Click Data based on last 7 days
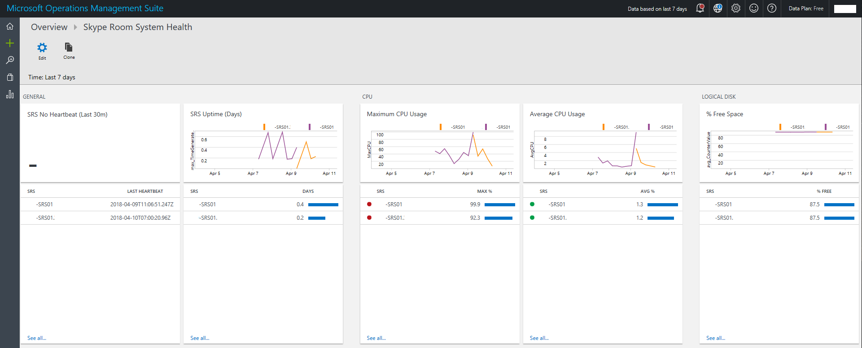Image resolution: width=862 pixels, height=348 pixels. click(657, 9)
